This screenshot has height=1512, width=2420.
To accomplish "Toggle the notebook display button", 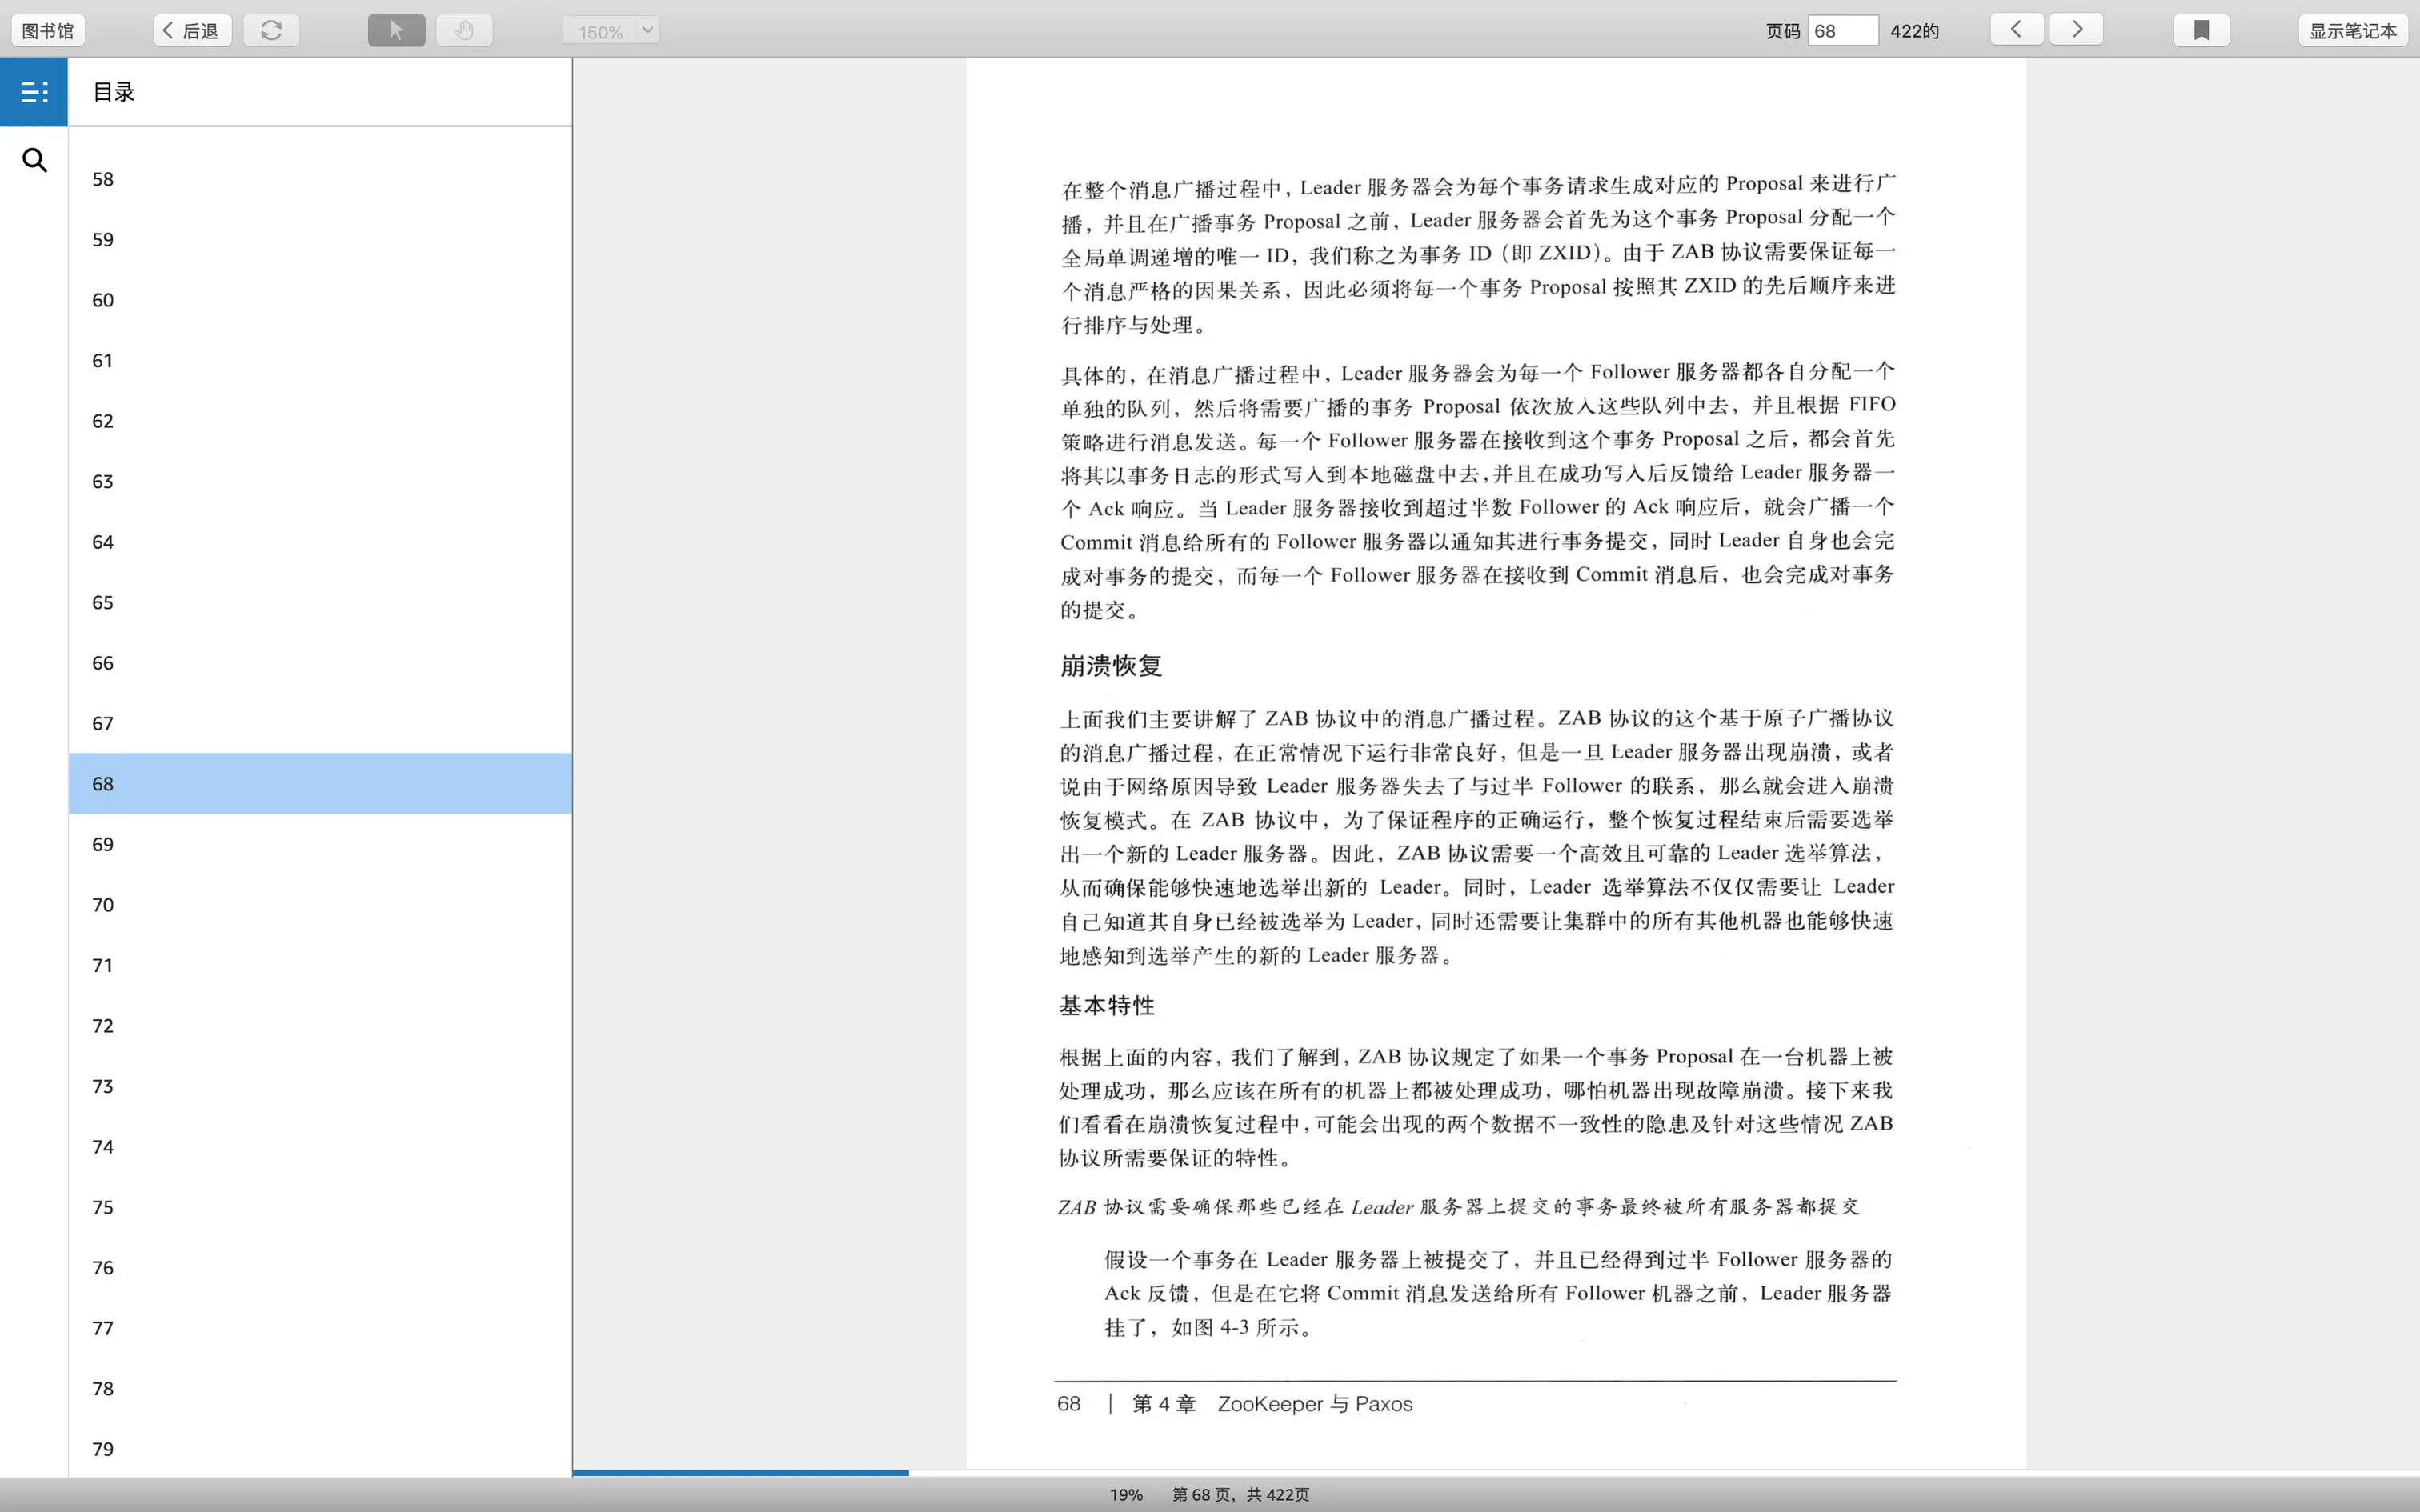I will coord(2352,30).
